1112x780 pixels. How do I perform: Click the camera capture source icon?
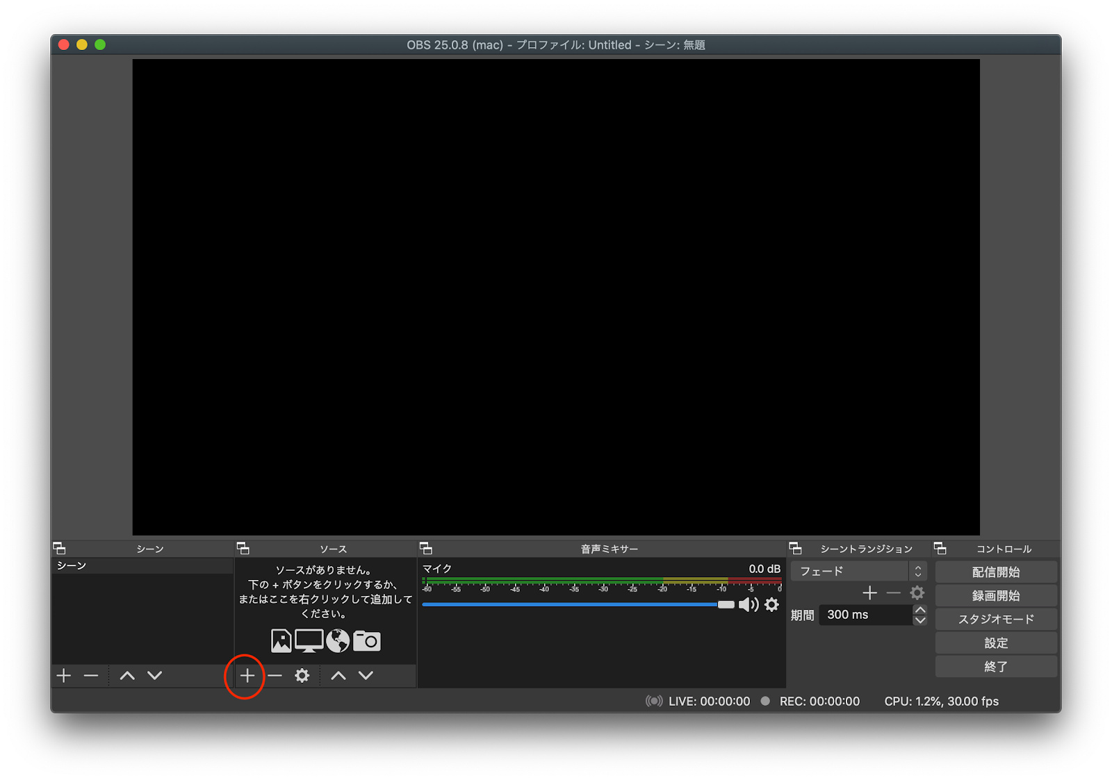pyautogui.click(x=367, y=640)
